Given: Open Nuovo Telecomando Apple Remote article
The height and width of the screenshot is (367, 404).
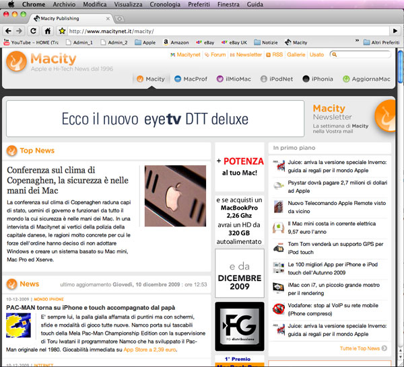Looking at the screenshot, I should coord(337,207).
